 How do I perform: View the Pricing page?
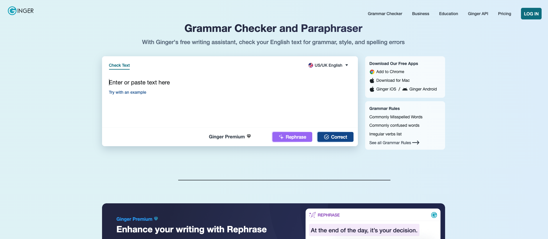(504, 14)
